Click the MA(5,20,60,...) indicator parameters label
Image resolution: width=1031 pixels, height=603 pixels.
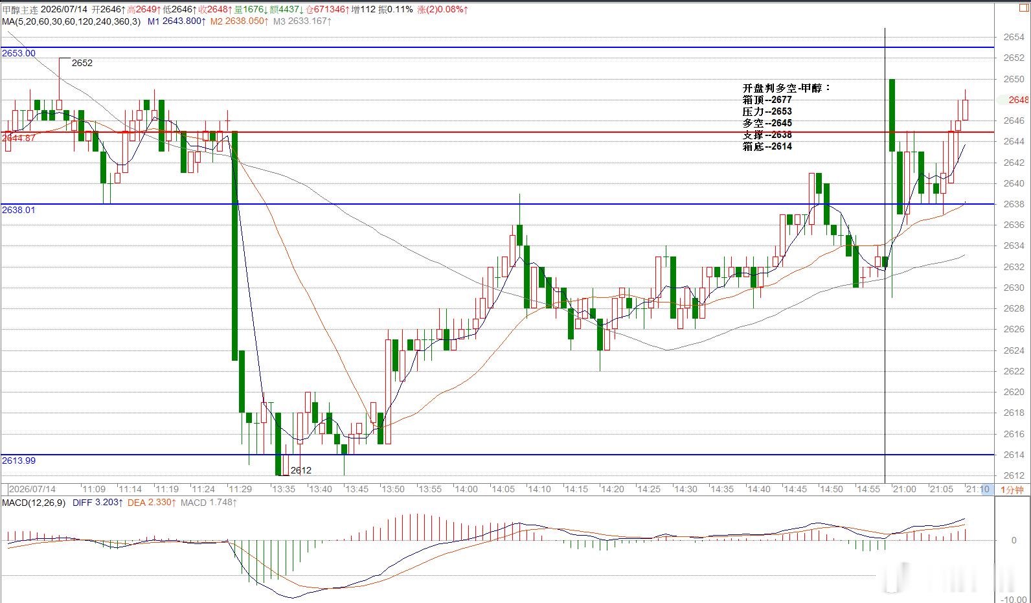point(71,21)
